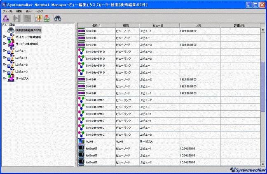Expand the L2ビュー-3 tree node
This screenshot has height=174, width=267.
(4, 71)
